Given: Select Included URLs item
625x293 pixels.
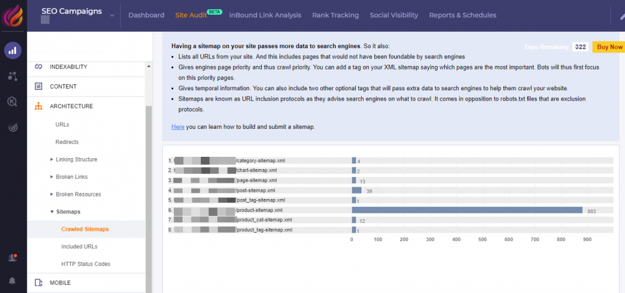Looking at the screenshot, I should [79, 247].
